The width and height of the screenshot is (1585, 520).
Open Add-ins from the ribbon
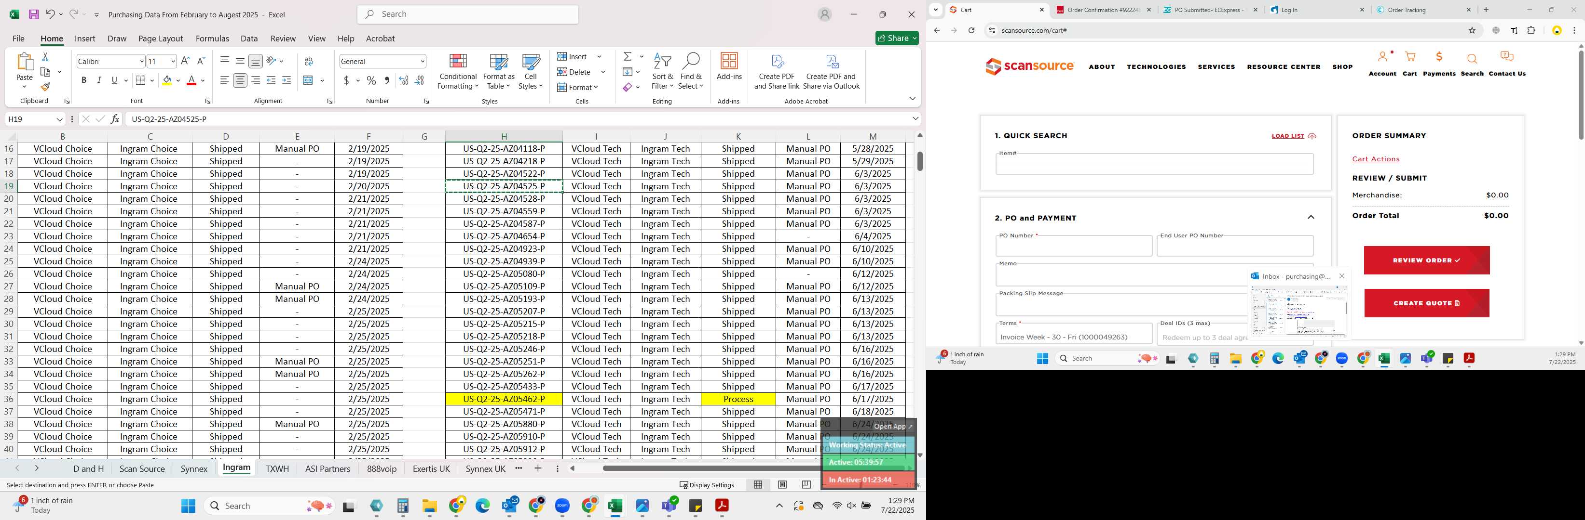click(729, 66)
